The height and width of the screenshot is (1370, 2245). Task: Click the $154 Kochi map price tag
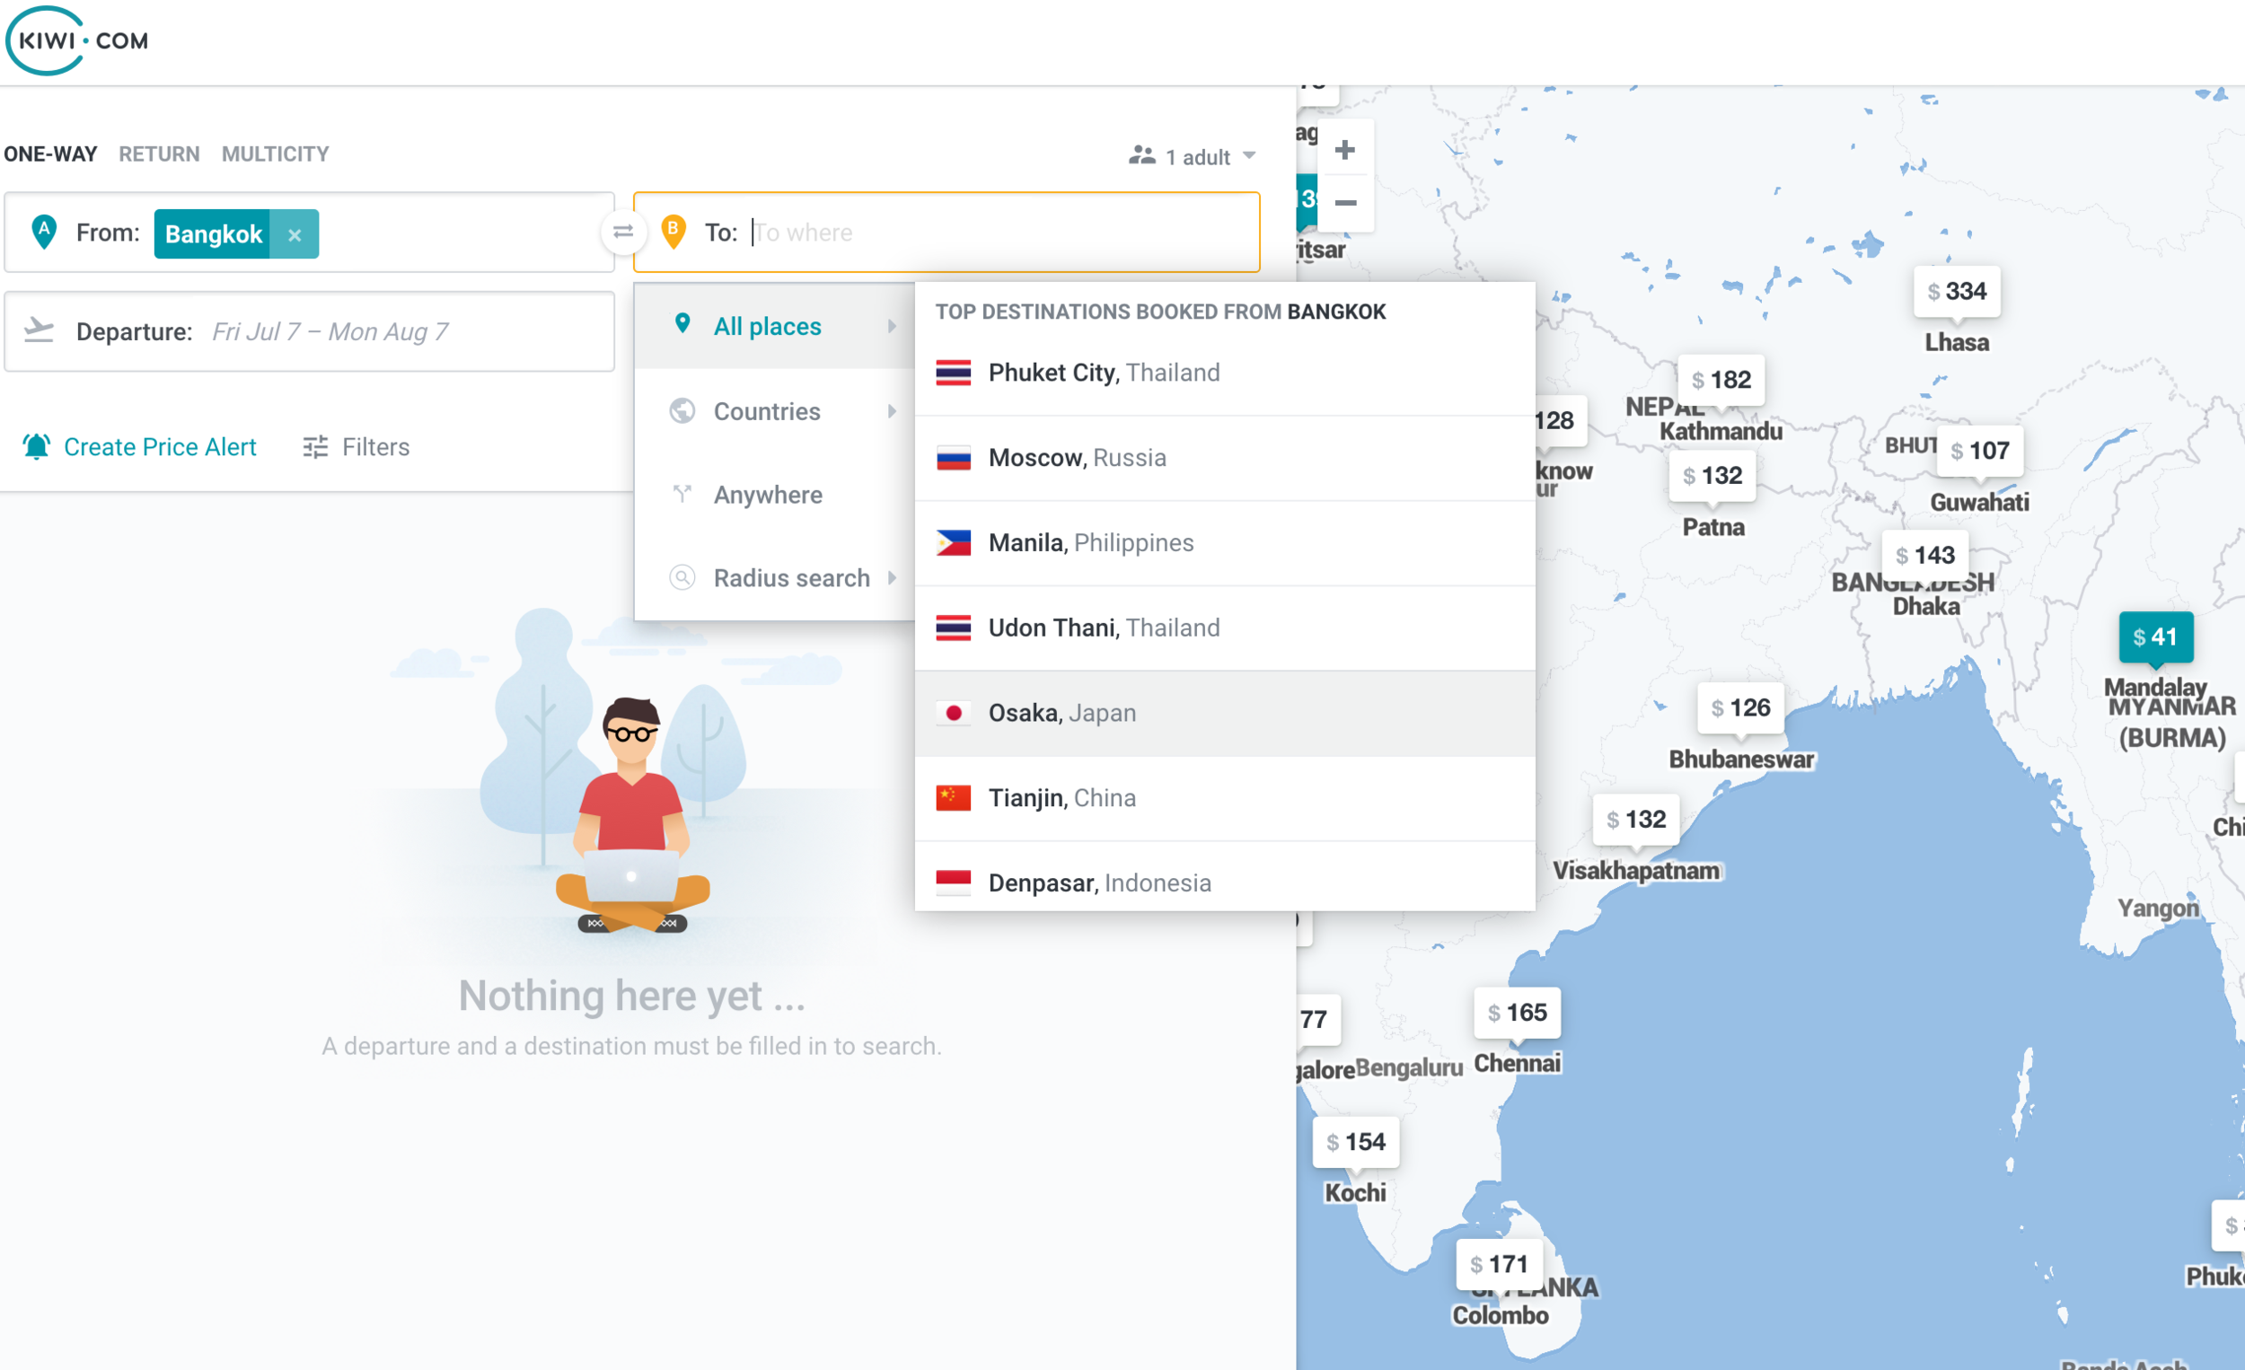1356,1141
